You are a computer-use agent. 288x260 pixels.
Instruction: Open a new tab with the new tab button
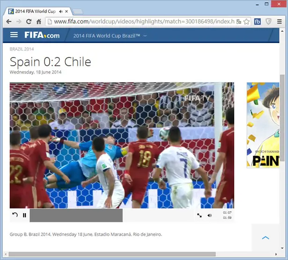[x=78, y=12]
